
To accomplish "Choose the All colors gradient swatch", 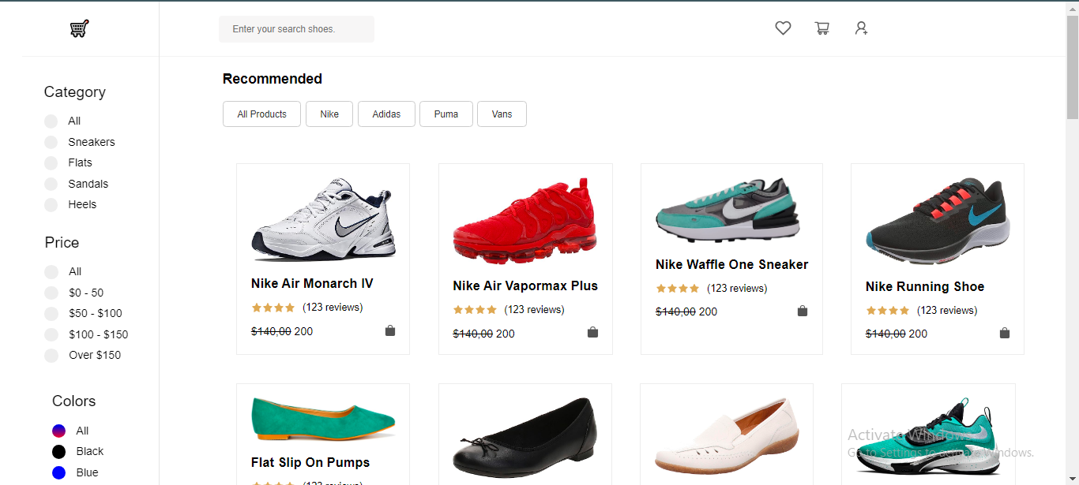I will click(59, 431).
